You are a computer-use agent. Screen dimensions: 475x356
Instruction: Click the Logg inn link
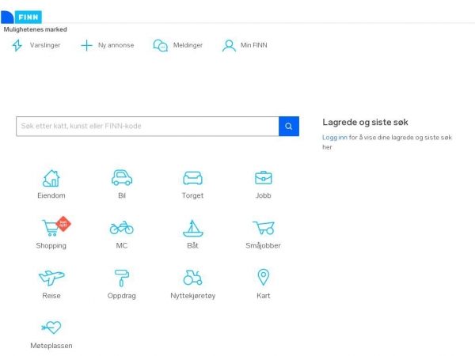[x=335, y=138]
